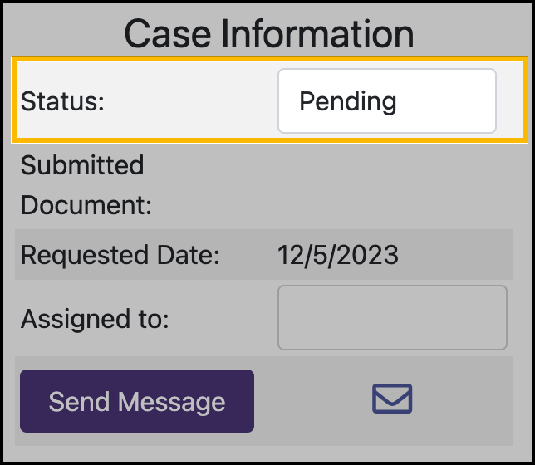535x465 pixels.
Task: Click the word Send on purple button
Action: coord(79,402)
